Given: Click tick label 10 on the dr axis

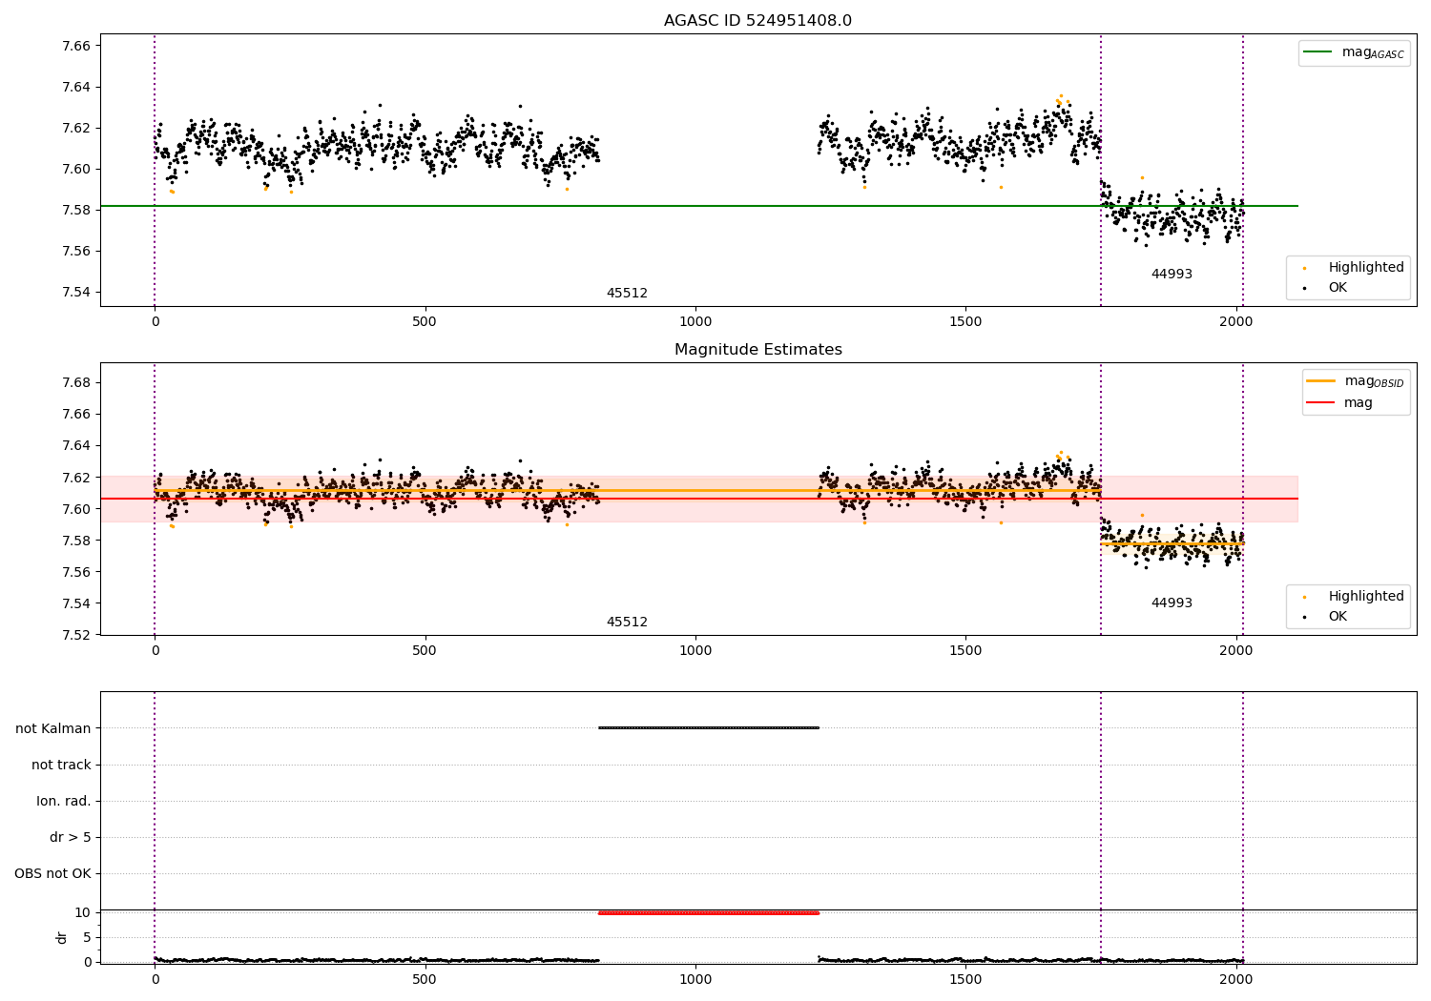Looking at the screenshot, I should click(x=83, y=912).
